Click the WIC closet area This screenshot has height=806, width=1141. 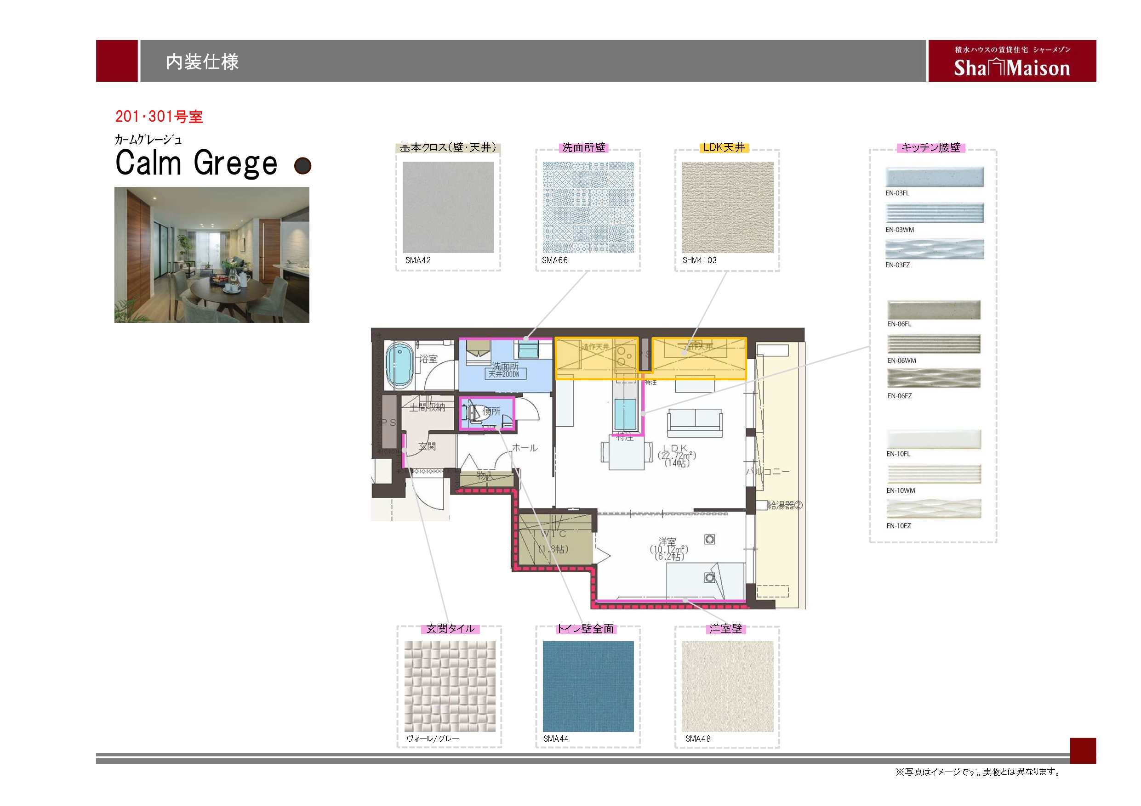click(556, 540)
